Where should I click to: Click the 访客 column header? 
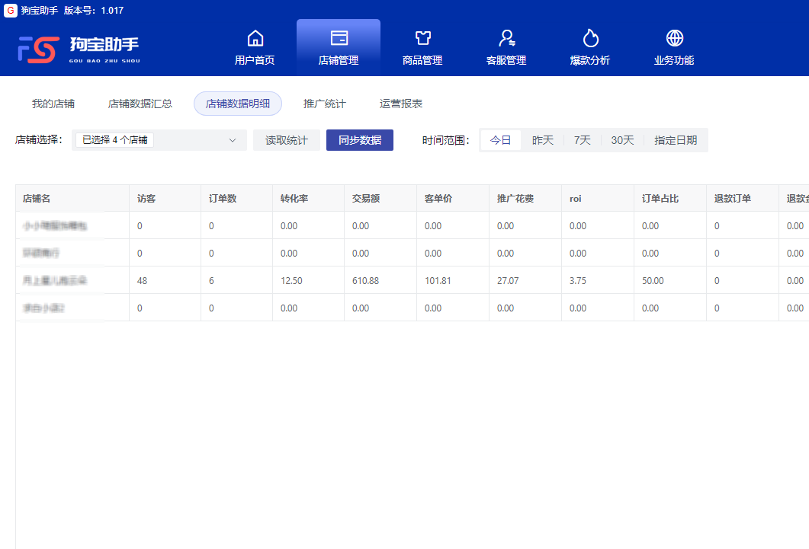[165, 198]
